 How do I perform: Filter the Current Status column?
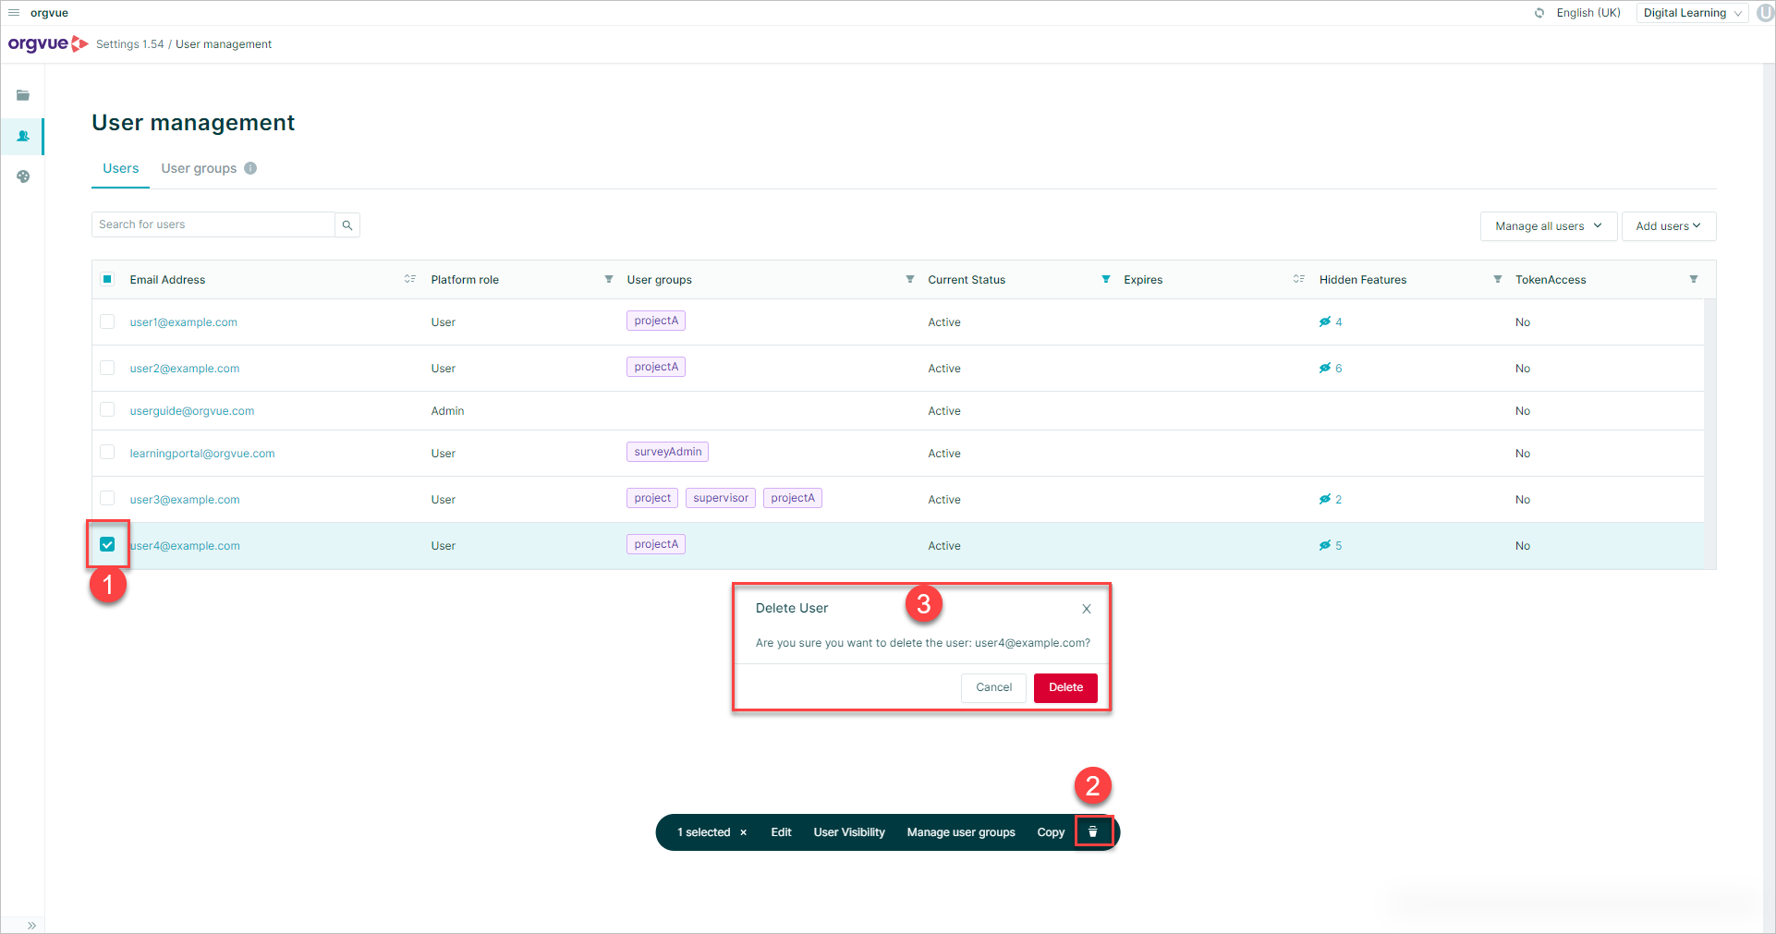point(1106,279)
